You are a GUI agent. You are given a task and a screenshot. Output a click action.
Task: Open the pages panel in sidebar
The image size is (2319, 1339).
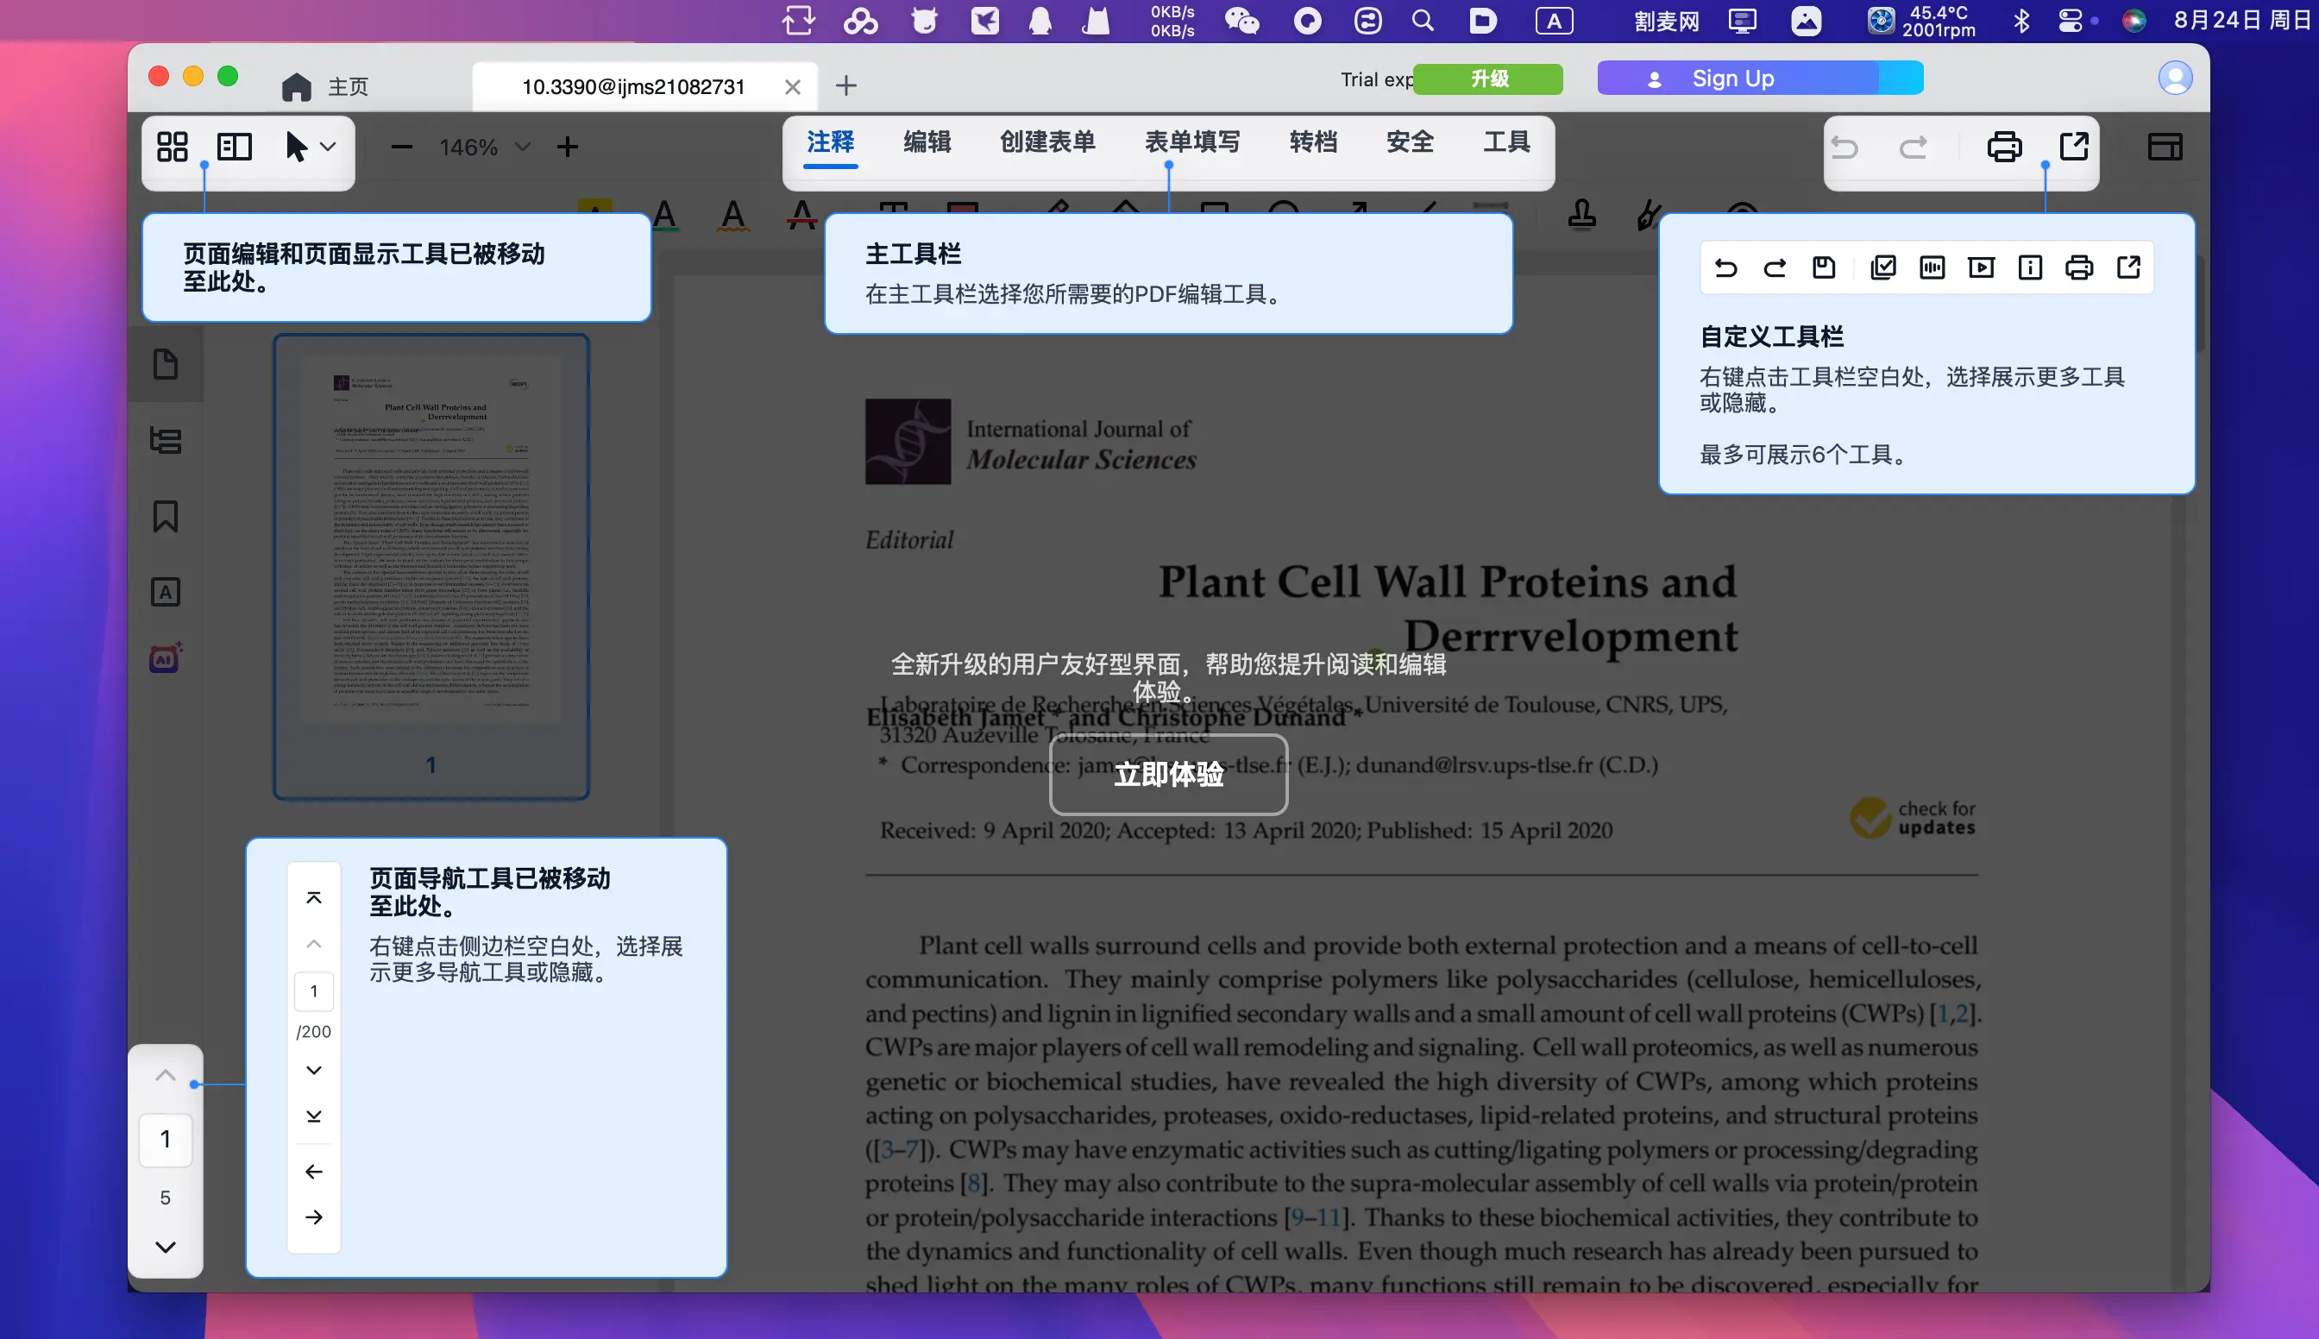click(166, 364)
